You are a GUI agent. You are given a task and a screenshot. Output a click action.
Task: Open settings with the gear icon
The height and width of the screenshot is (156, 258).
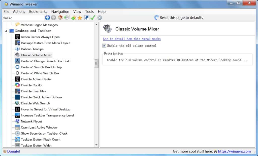[x=100, y=18]
